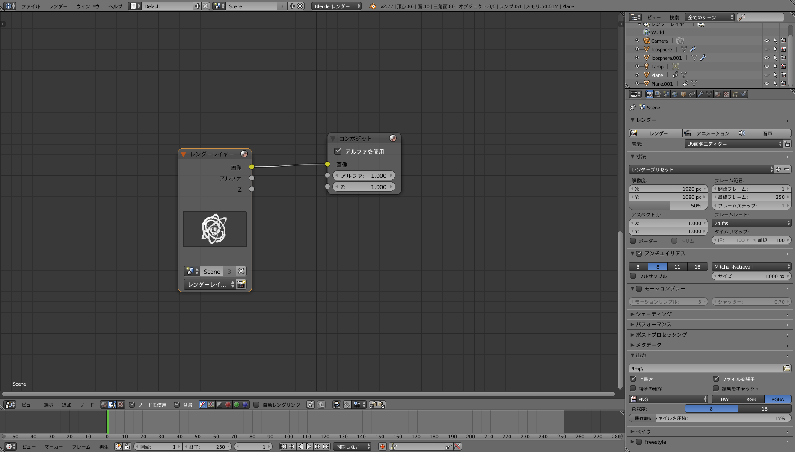
Task: Open the Constraints properties tab (chain icon)
Action: pos(692,94)
